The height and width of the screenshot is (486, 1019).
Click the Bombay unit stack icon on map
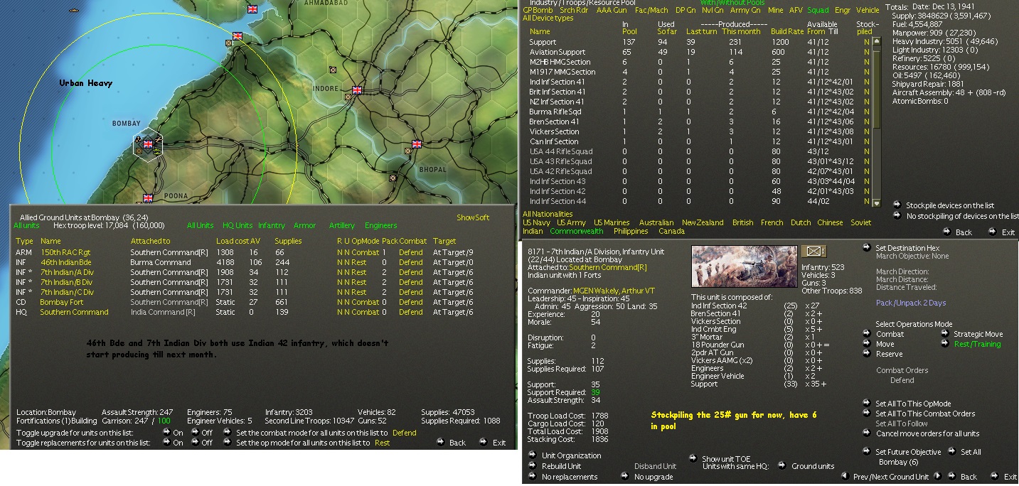coord(148,145)
